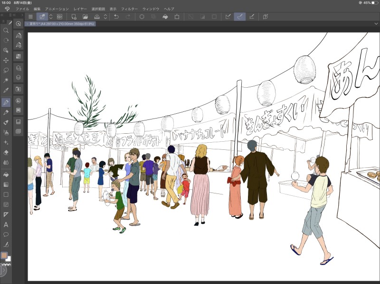
Task: Click the Undo arrow in command bar
Action: coord(117,17)
